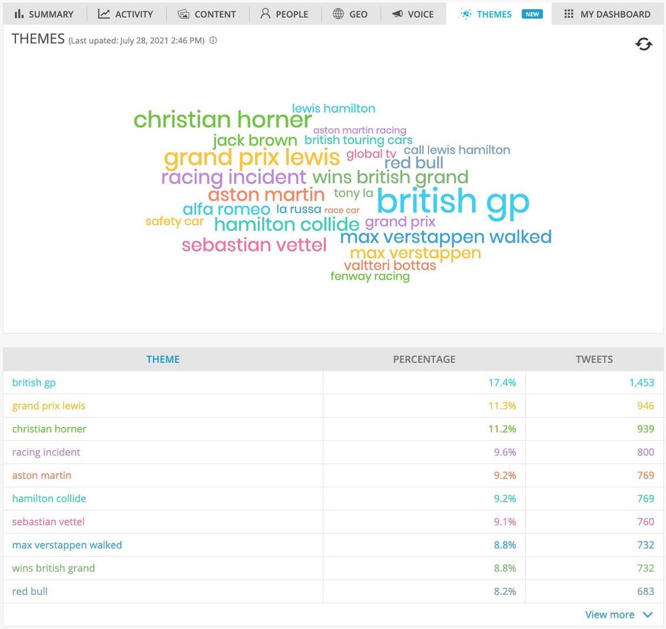Click 'global tv' in the word cloud

(x=371, y=153)
